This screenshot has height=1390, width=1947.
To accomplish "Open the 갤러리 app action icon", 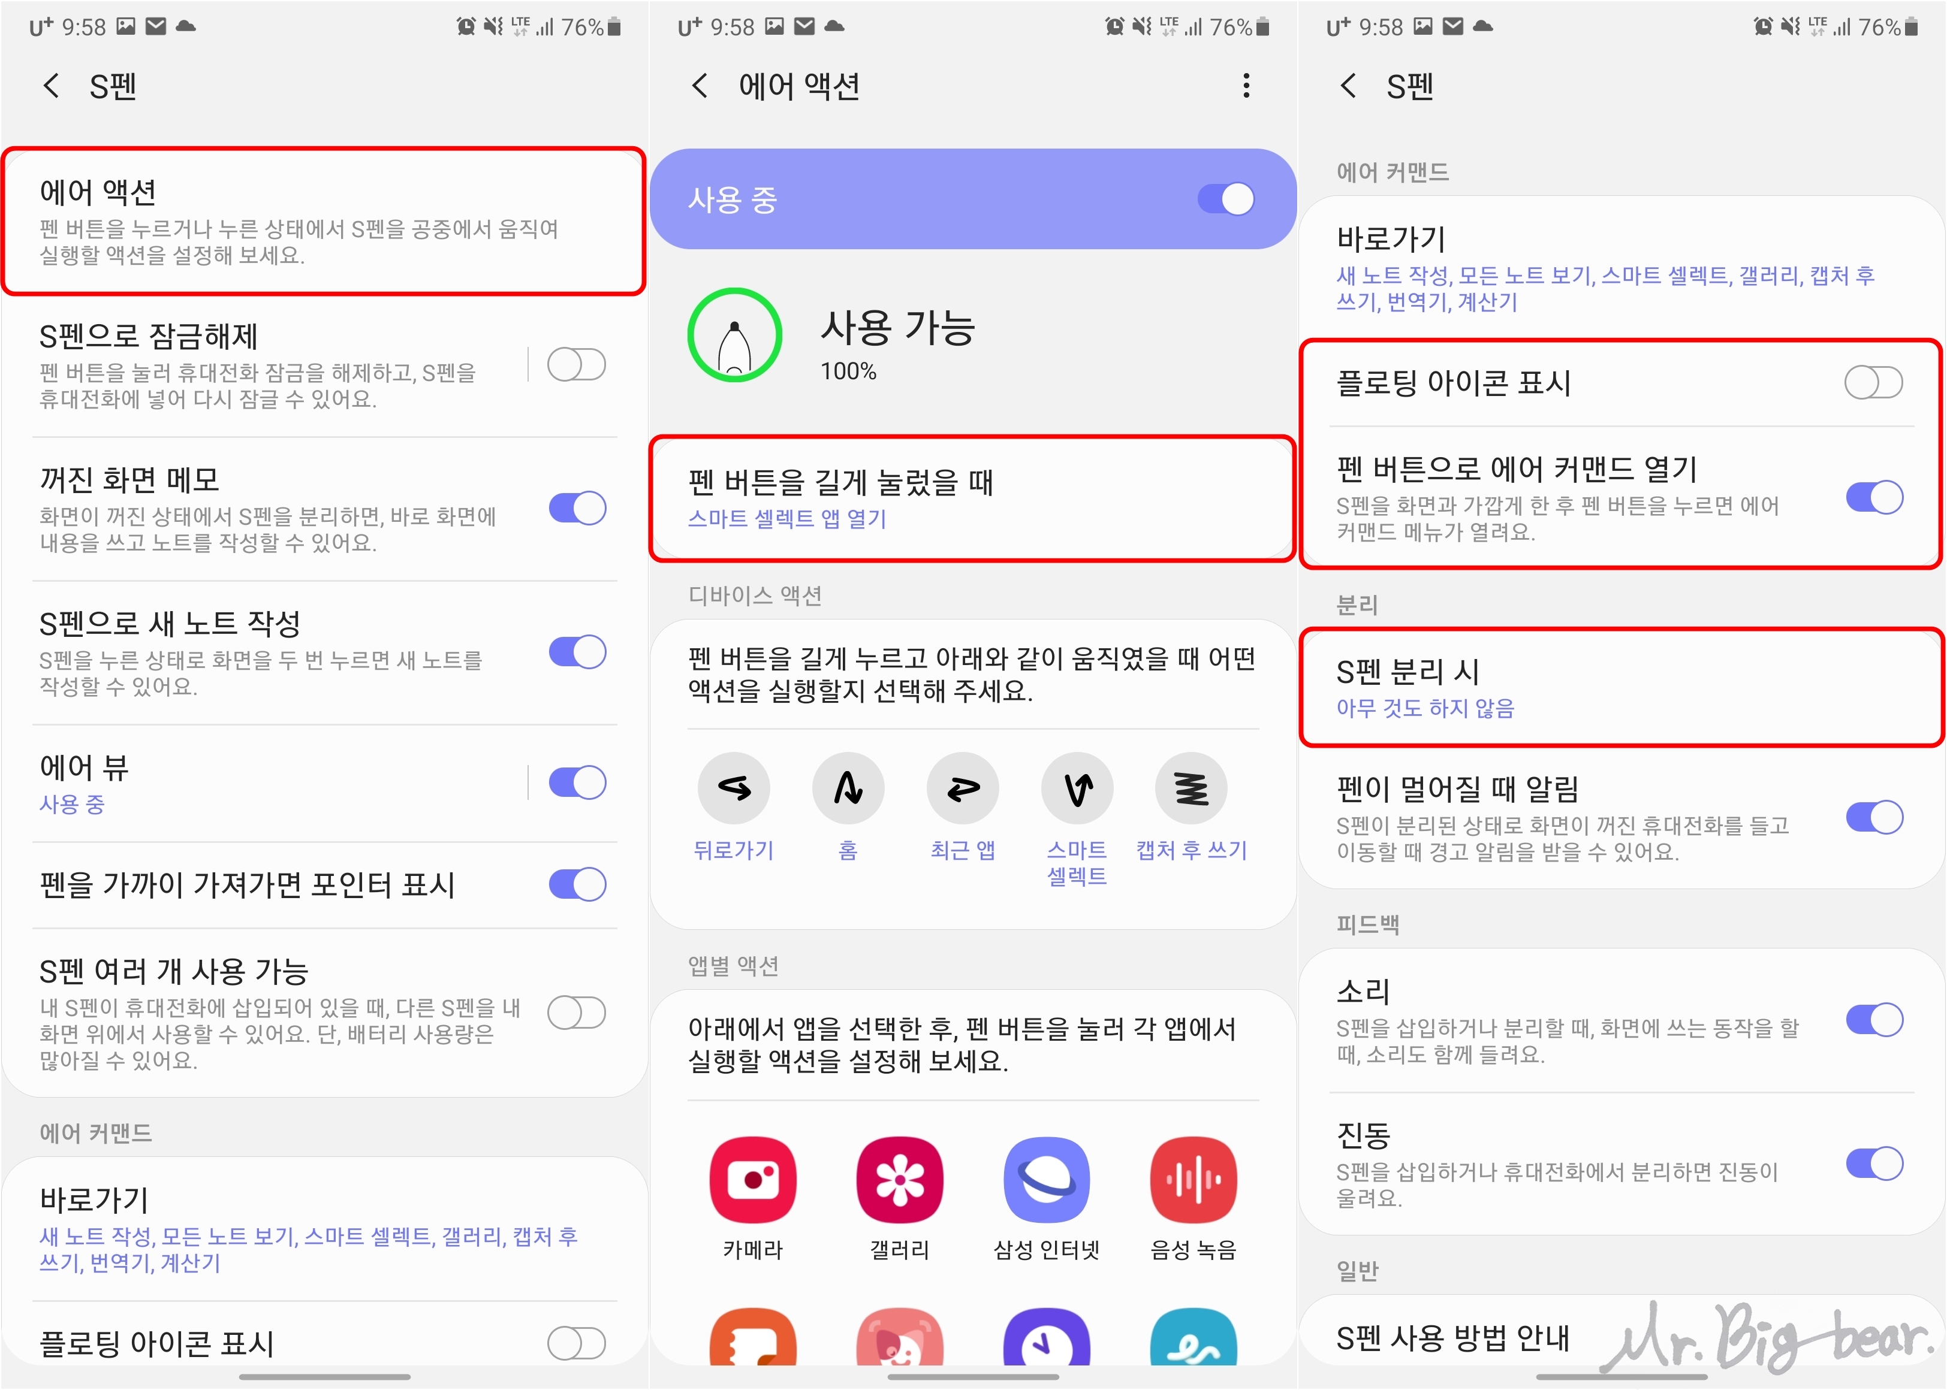I will coord(899,1180).
